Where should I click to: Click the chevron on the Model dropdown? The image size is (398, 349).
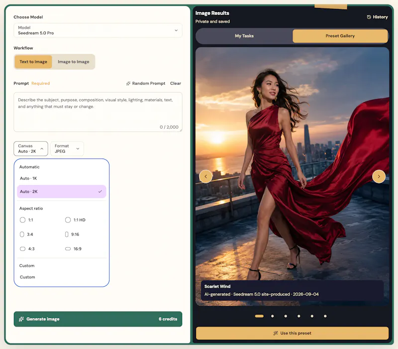[x=176, y=30]
